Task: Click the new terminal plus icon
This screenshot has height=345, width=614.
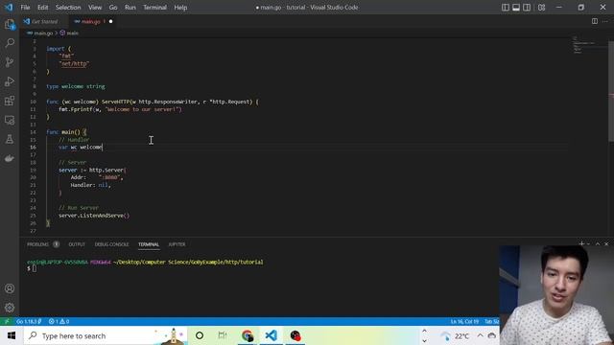Action: click(581, 243)
